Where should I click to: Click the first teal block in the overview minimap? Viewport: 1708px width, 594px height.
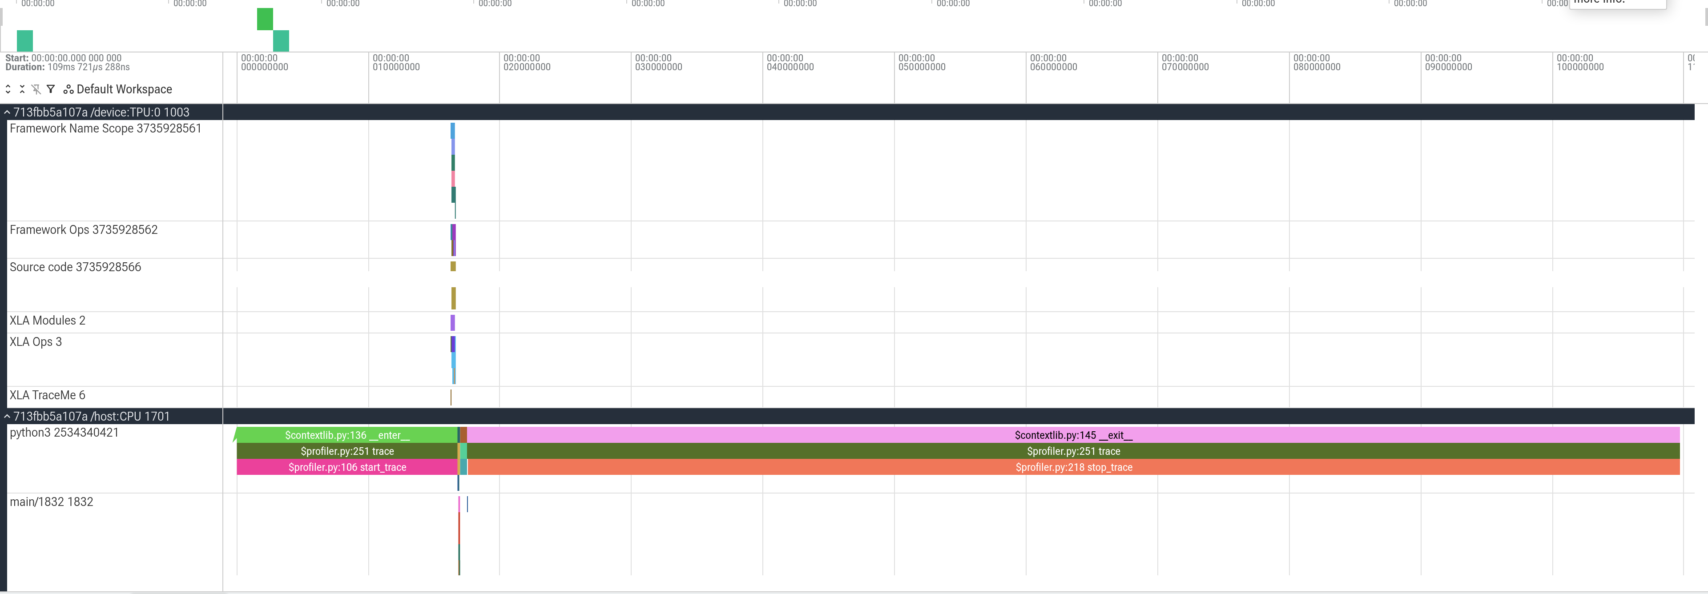tap(24, 41)
